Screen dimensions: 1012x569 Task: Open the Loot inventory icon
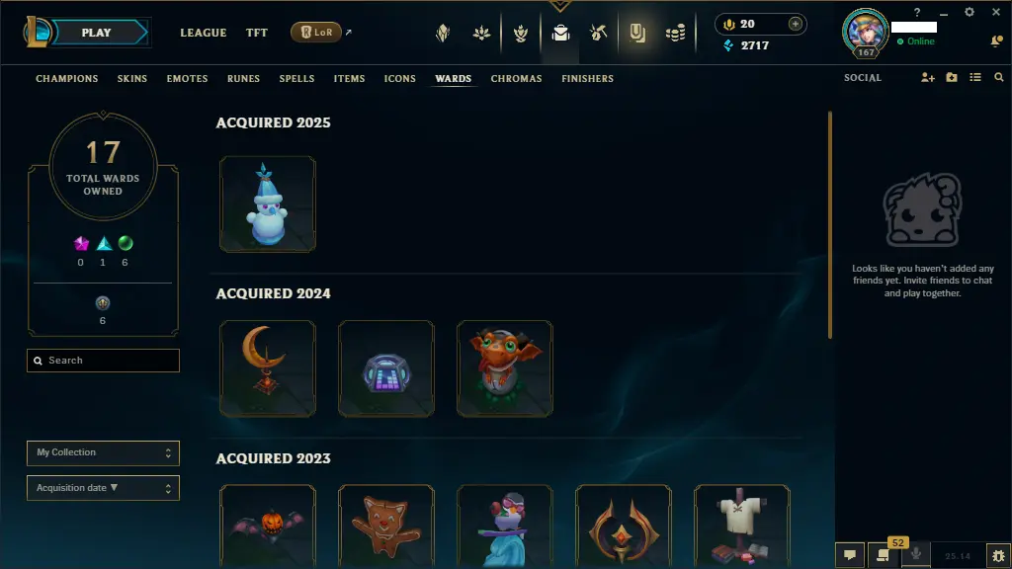(598, 33)
